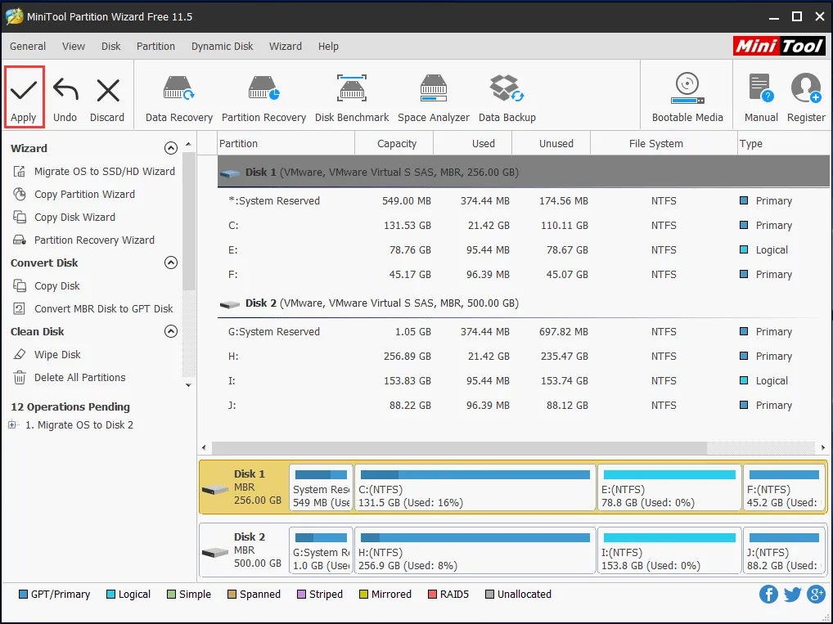Expand the Migrate OS to Disk 2 operation
The height and width of the screenshot is (624, 833).
(12, 425)
